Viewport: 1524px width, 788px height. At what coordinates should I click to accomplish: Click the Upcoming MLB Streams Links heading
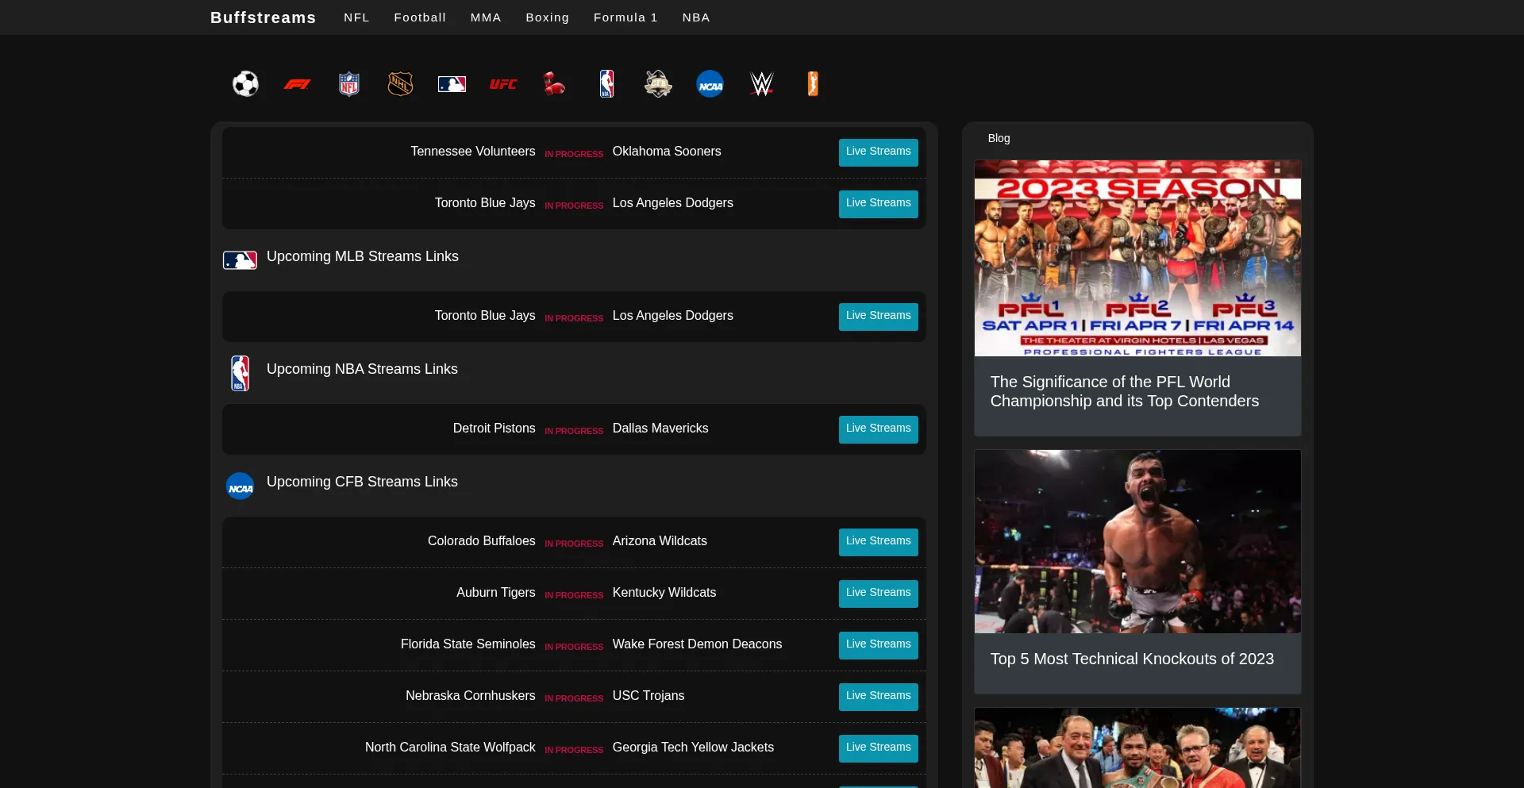click(x=363, y=256)
